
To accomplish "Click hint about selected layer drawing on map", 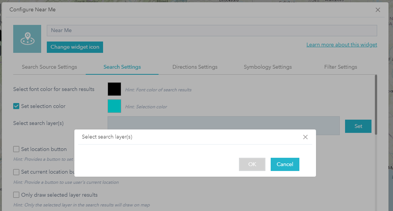I will pyautogui.click(x=82, y=205).
